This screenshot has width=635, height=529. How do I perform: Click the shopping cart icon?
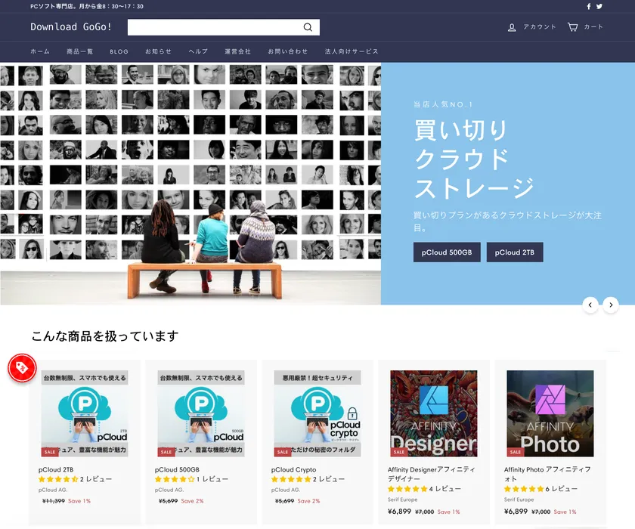tap(573, 26)
